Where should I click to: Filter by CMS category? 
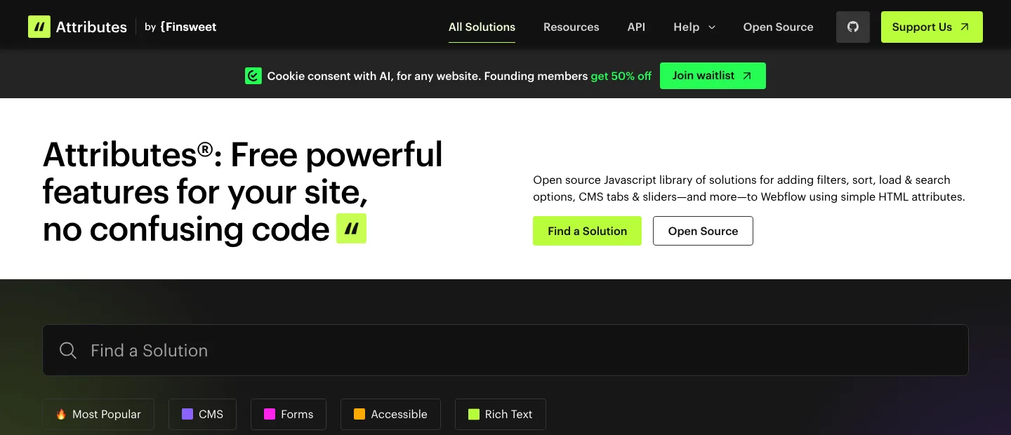[202, 414]
